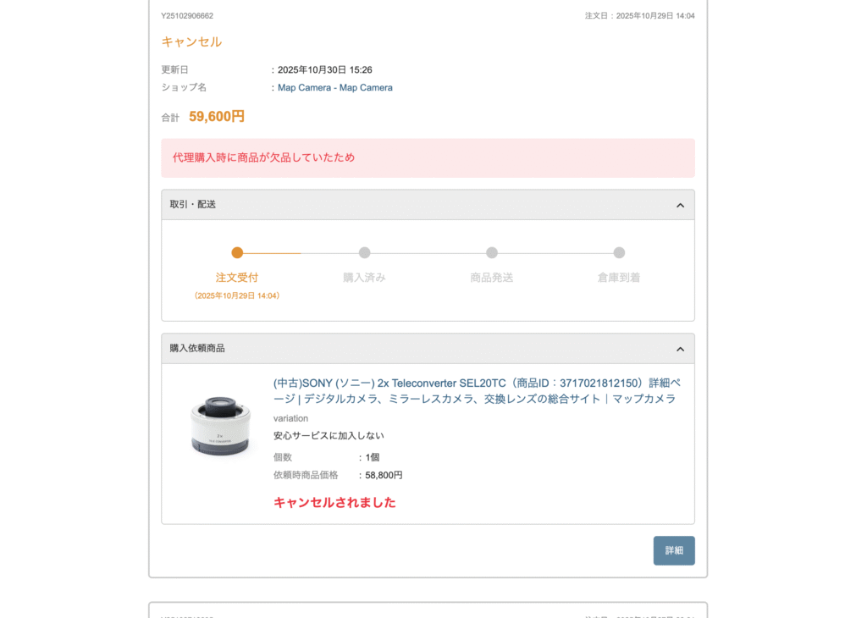
Task: Select the 注文受付 step label
Action: [237, 277]
